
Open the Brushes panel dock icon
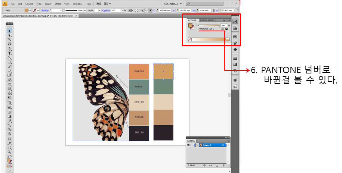(235, 43)
